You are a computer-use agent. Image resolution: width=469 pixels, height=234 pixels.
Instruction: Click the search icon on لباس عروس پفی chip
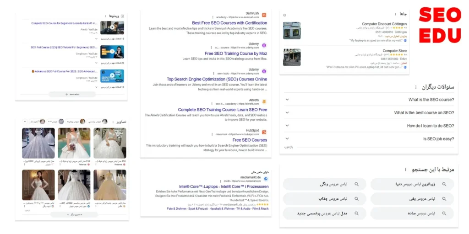pyautogui.click(x=444, y=199)
